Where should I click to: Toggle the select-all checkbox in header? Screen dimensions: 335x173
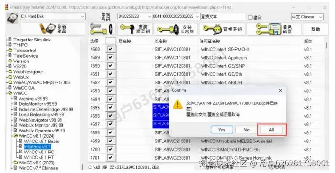[x=111, y=41]
